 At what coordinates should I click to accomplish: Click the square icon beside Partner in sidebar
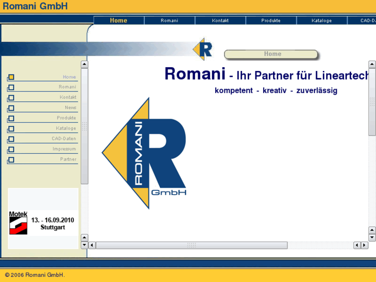[x=11, y=160]
